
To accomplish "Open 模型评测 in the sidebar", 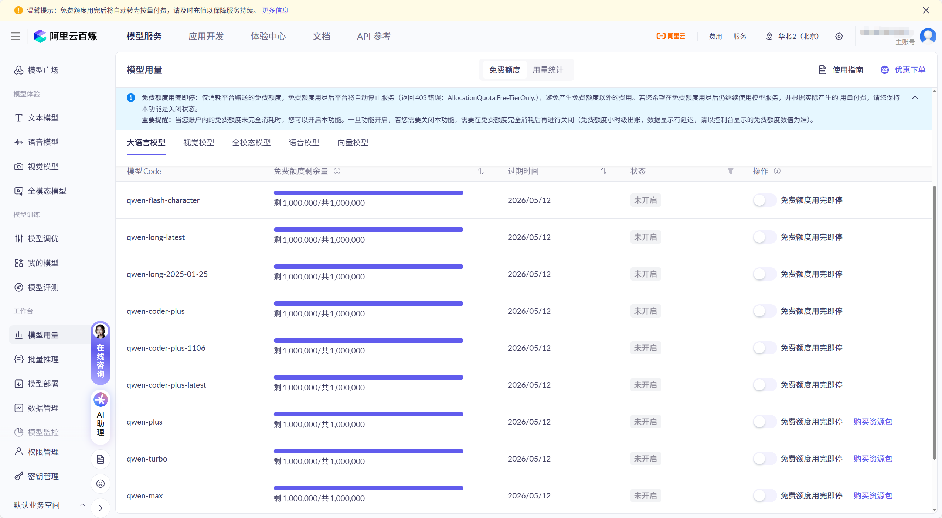I will 36,287.
